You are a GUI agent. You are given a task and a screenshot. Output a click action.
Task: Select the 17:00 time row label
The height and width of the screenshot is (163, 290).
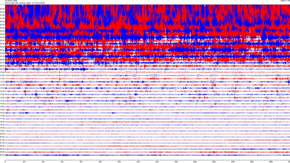coord(2,116)
